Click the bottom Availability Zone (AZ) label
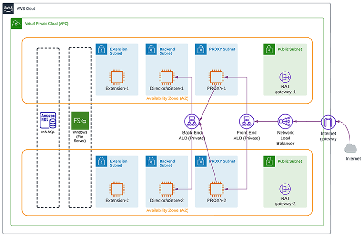 (167, 210)
